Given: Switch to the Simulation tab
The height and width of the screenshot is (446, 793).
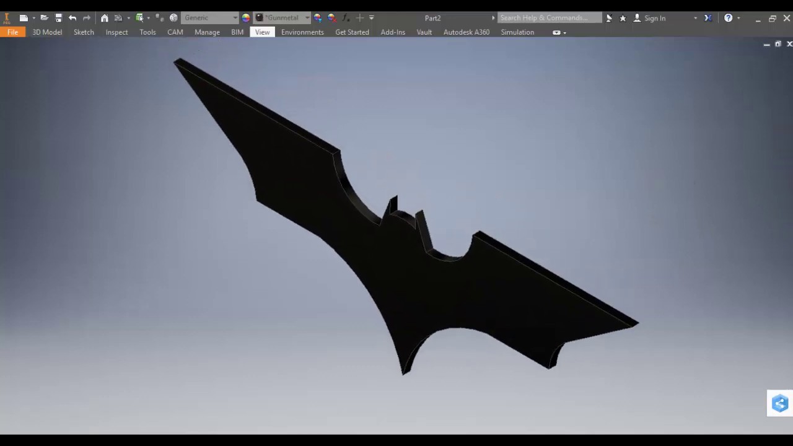Looking at the screenshot, I should tap(517, 32).
